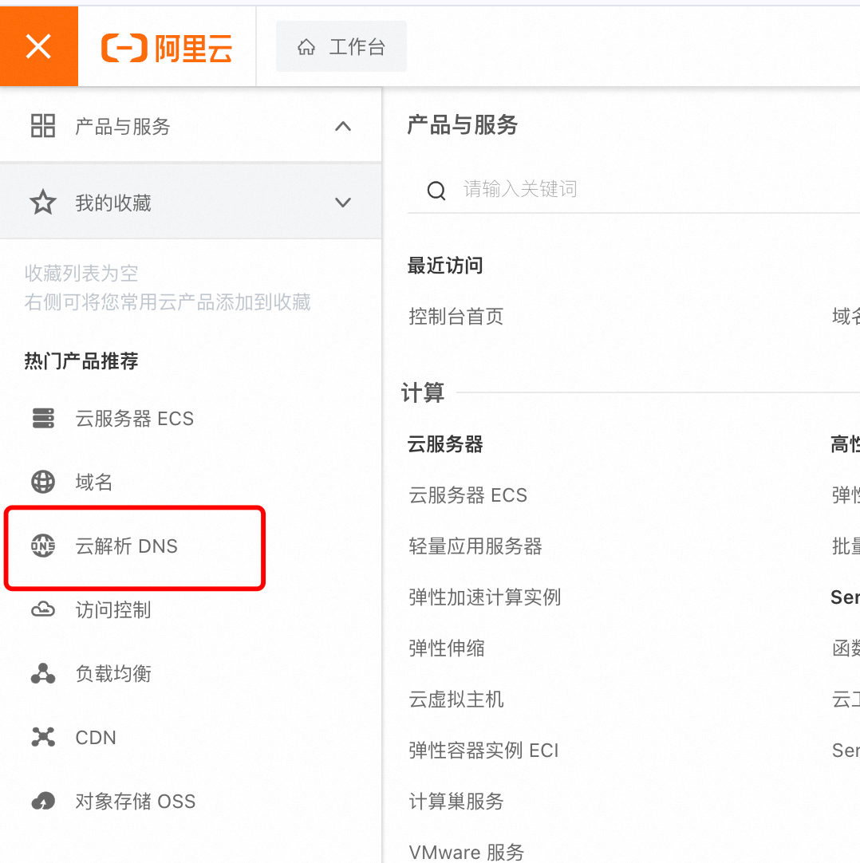Select the 云解析 DNS sidebar icon
The image size is (860, 863).
coord(43,547)
